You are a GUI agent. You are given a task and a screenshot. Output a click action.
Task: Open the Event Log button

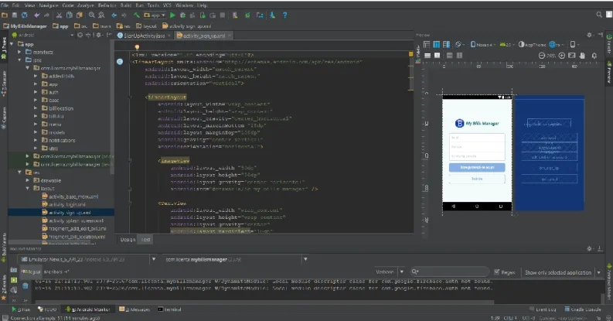coord(542,309)
